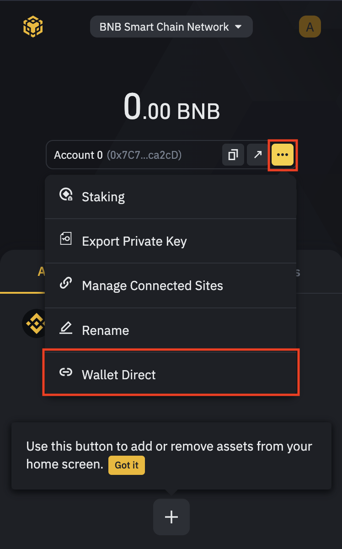The height and width of the screenshot is (549, 342).
Task: Select Manage Connected Sites entry
Action: pos(152,285)
